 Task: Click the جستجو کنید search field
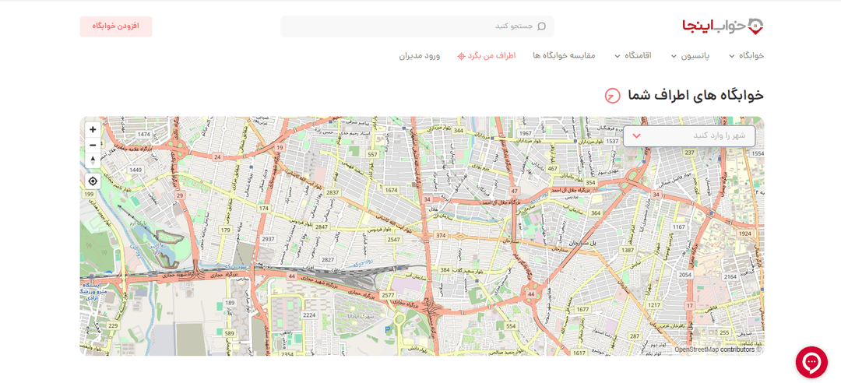point(417,26)
